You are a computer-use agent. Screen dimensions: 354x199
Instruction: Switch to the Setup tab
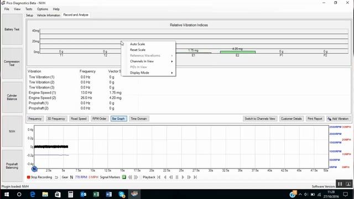(29, 15)
